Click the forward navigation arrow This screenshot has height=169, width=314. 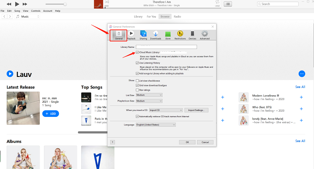pyautogui.click(x=10, y=16)
